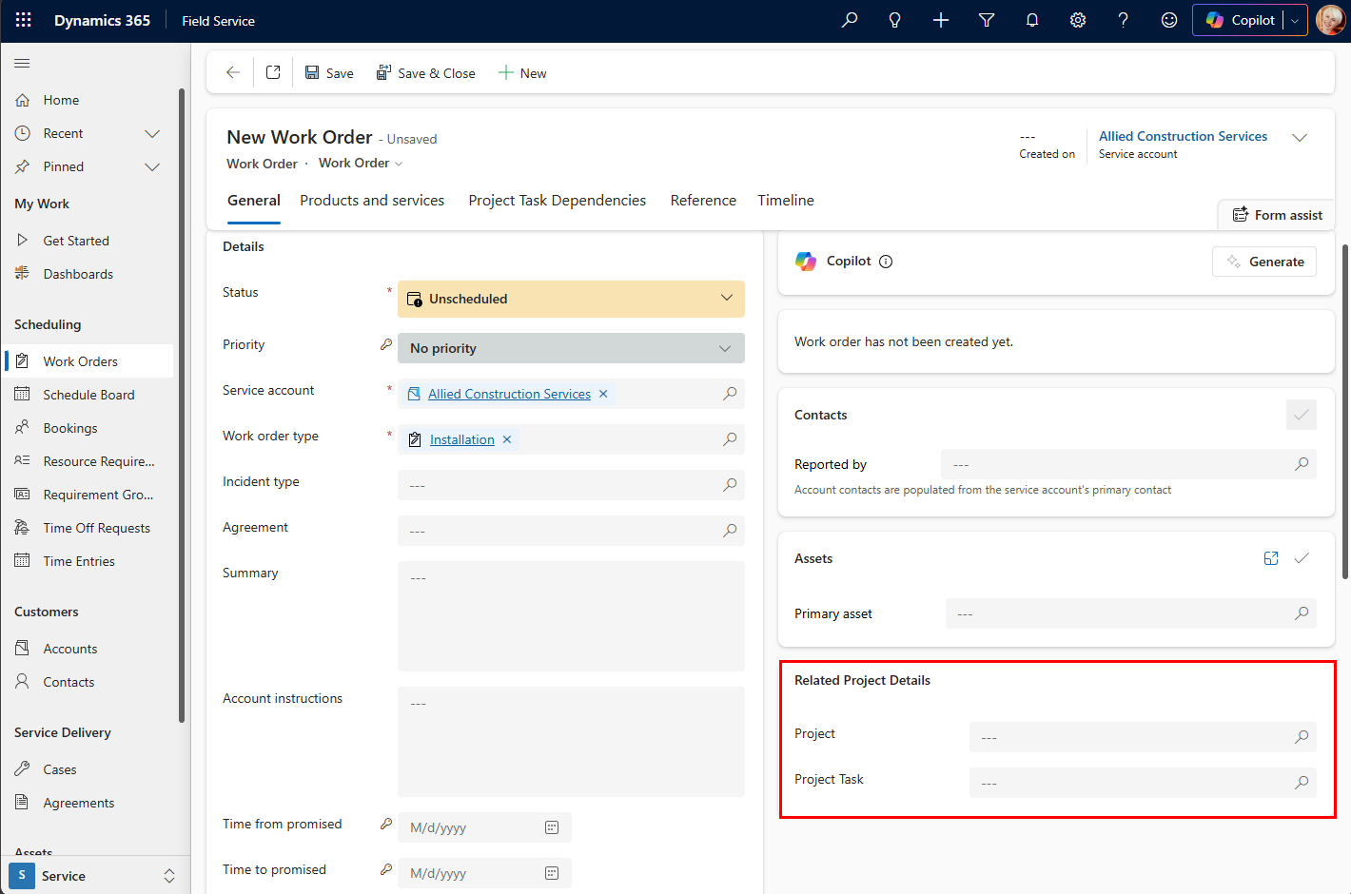The width and height of the screenshot is (1351, 894).
Task: Click the Generate button in Copilot
Action: coord(1264,262)
